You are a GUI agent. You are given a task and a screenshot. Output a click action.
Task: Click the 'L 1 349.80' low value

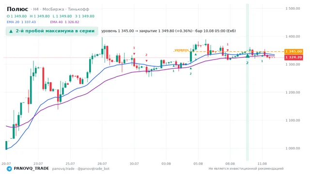coord(62,16)
